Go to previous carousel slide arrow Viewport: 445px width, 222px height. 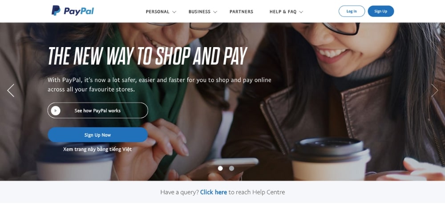coord(11,91)
